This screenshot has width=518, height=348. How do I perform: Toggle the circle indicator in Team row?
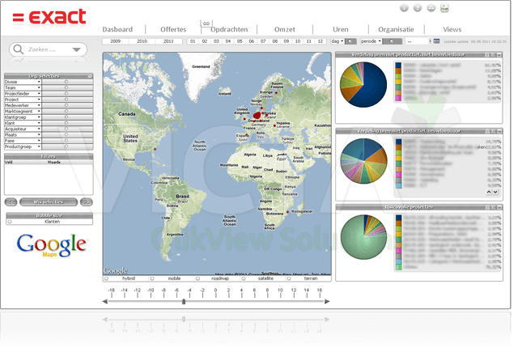coord(66,87)
